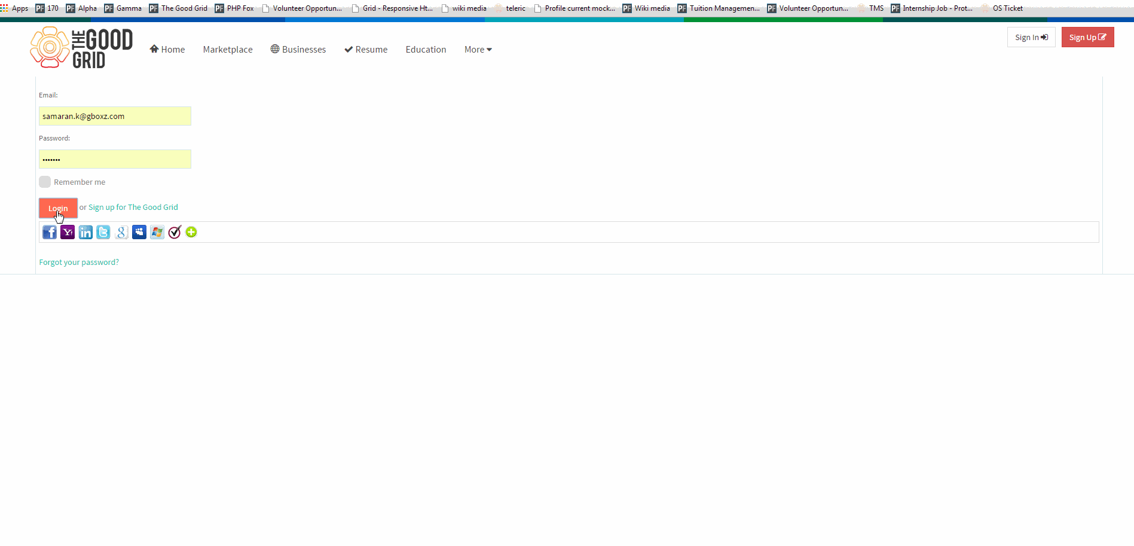Sign in with the Yahoo icon

point(68,232)
